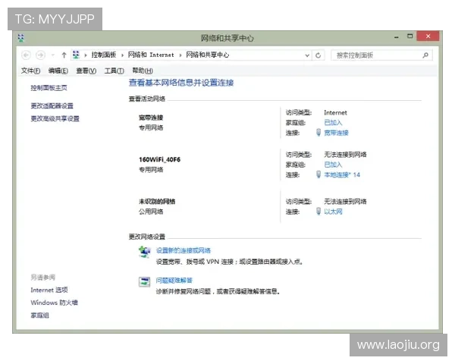Open the 问题疑难解答 link
The image size is (455, 364).
click(x=174, y=281)
